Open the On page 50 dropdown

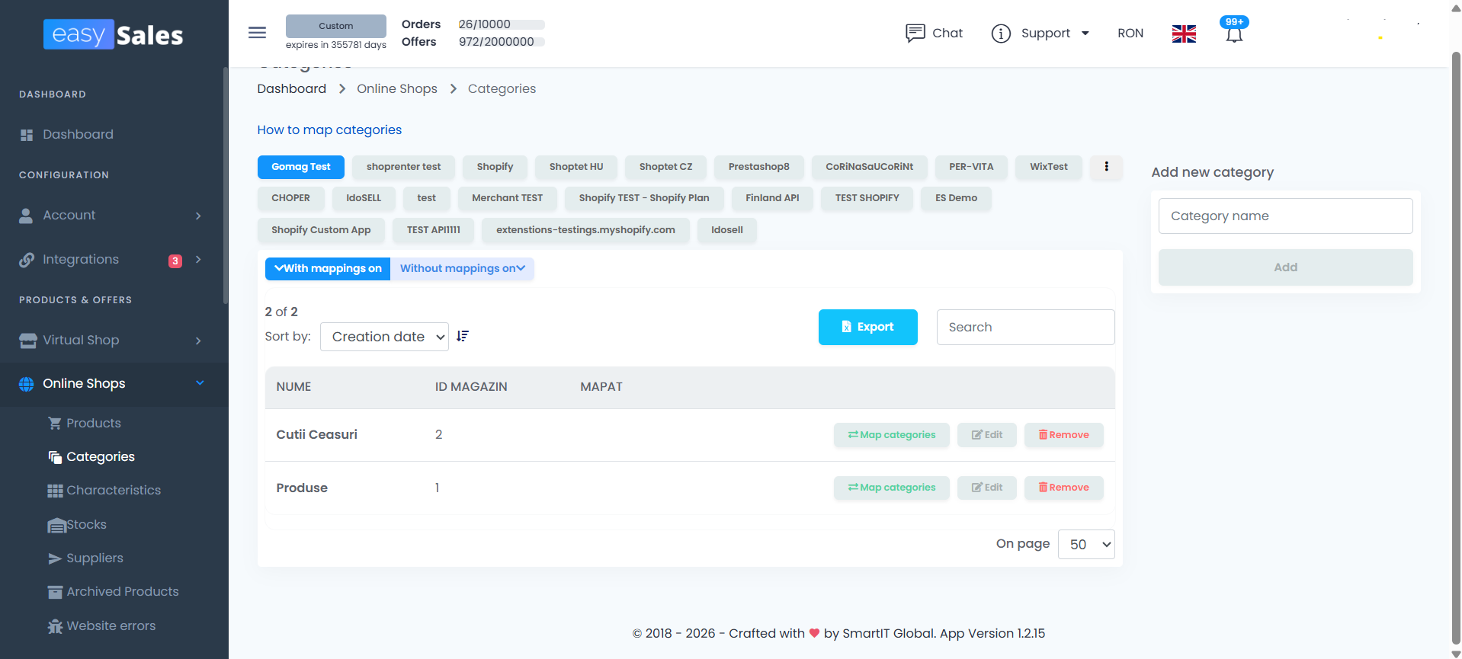pos(1086,545)
